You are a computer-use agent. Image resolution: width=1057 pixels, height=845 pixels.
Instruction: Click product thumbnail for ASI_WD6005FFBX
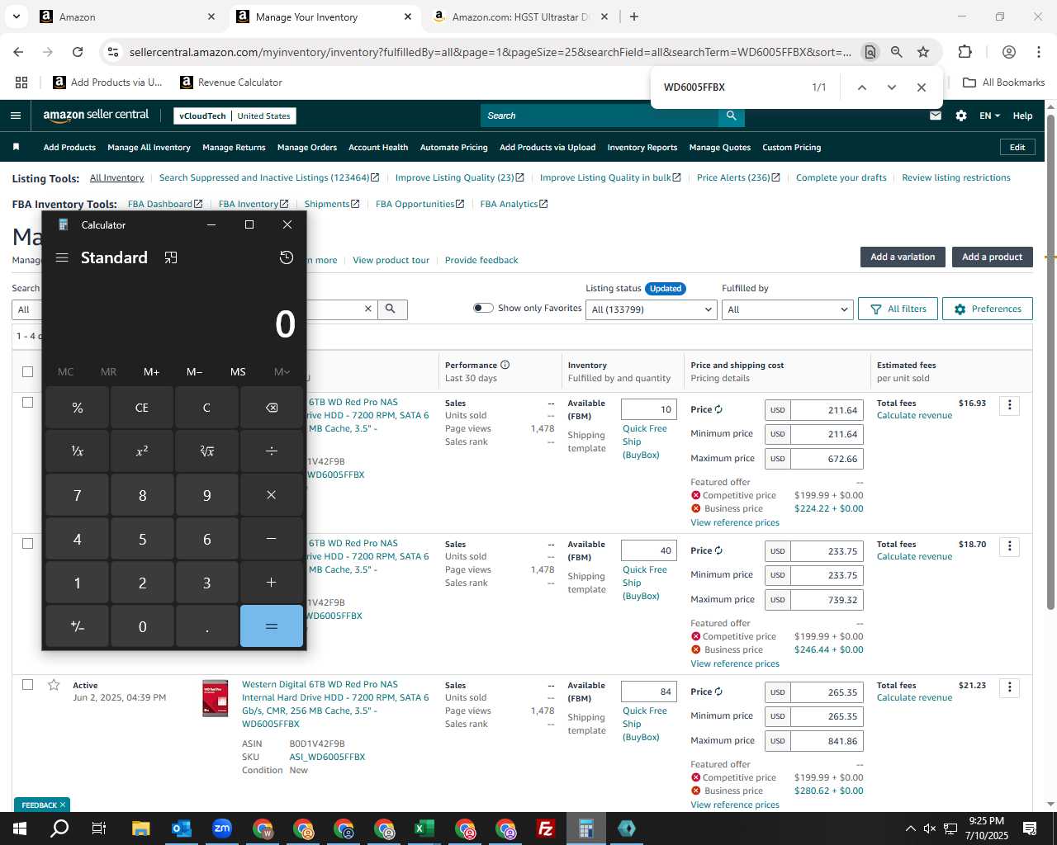click(216, 697)
